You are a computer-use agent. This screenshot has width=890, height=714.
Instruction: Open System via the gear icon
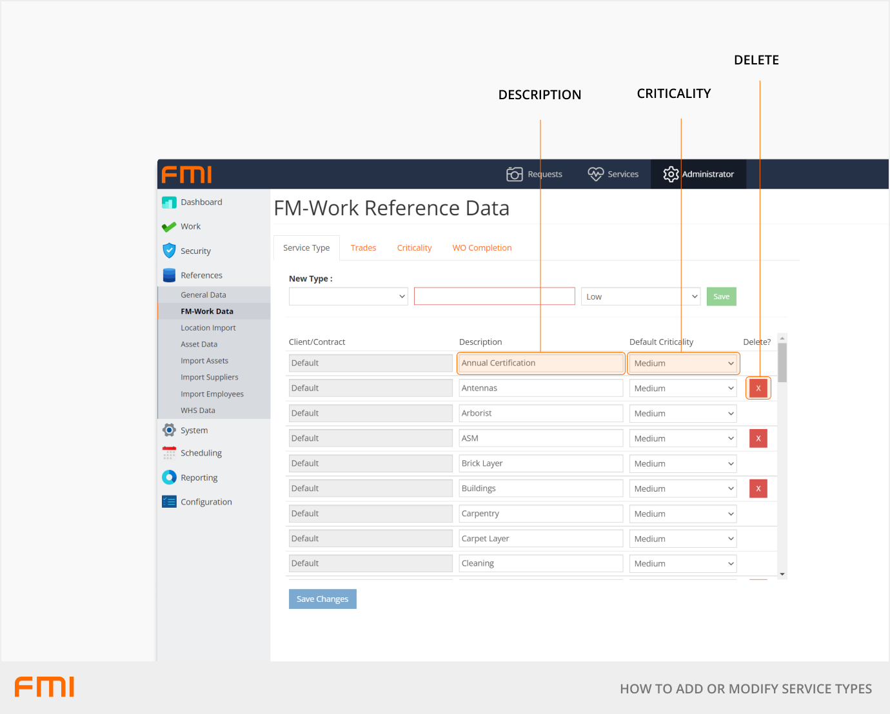(x=169, y=430)
